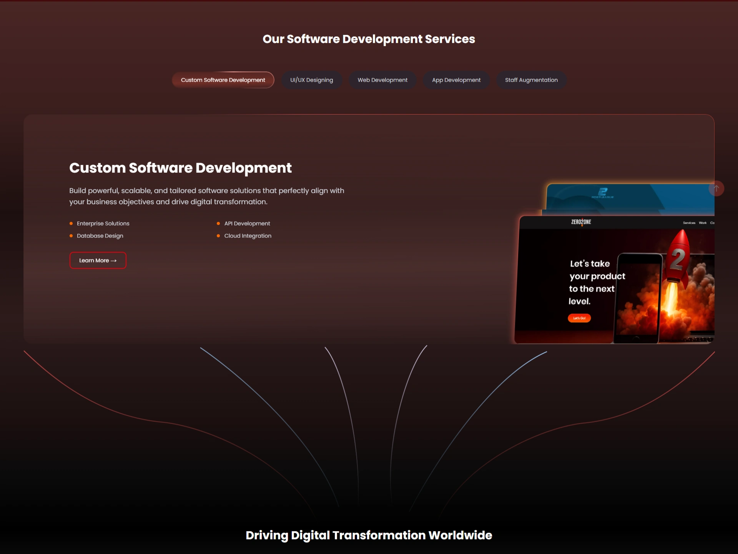Click the Database Design orange bullet

(x=71, y=236)
